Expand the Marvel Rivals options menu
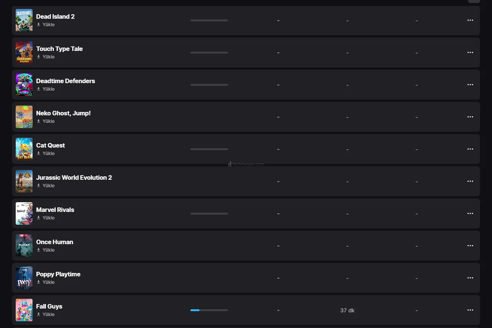The image size is (492, 328). (470, 213)
